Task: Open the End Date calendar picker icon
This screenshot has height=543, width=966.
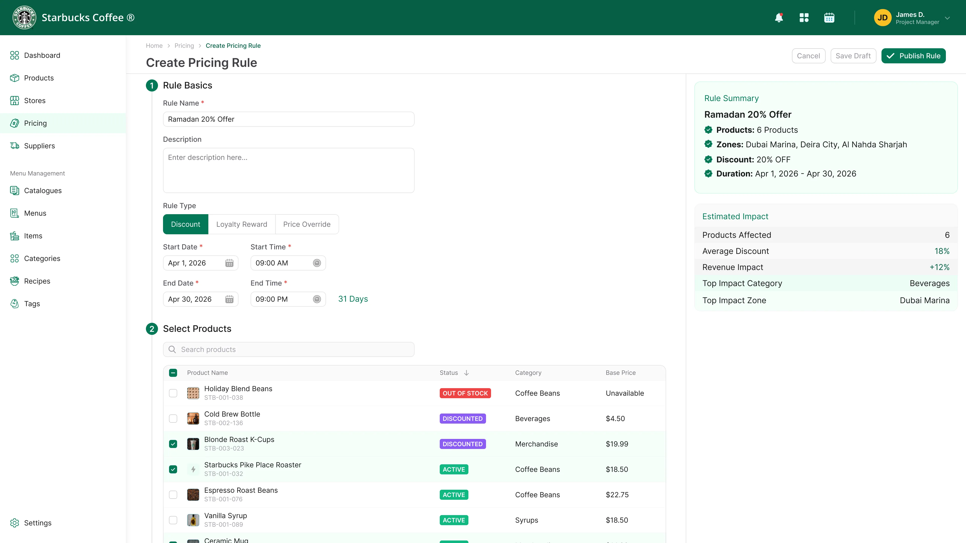Action: (229, 299)
